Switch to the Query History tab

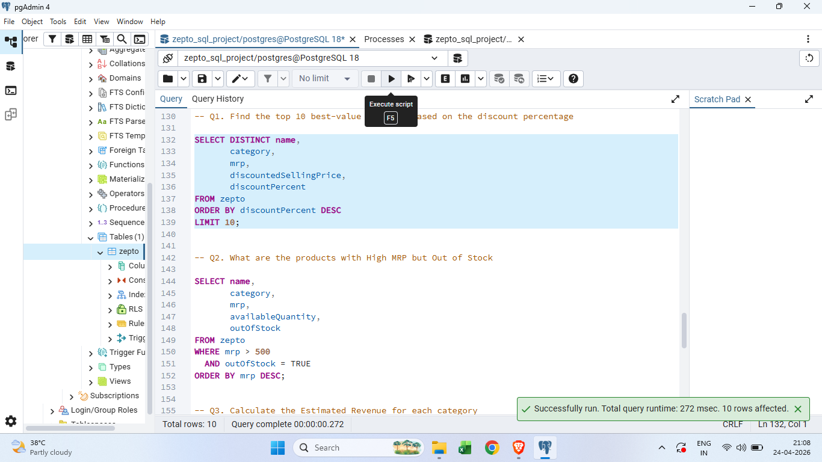tap(218, 99)
